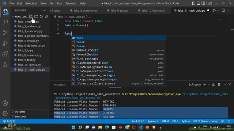Choose 'fake' autocomplete suggestion
This screenshot has height=131, width=234.
(118, 38)
